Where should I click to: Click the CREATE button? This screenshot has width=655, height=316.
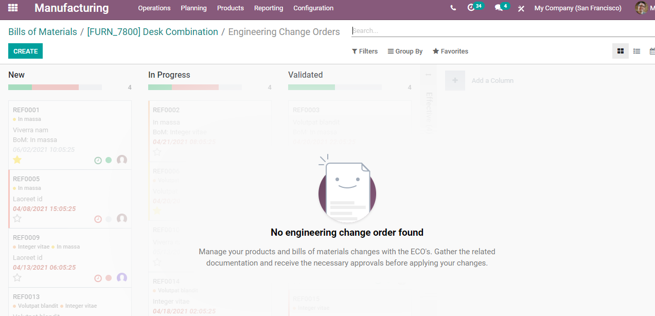point(25,51)
